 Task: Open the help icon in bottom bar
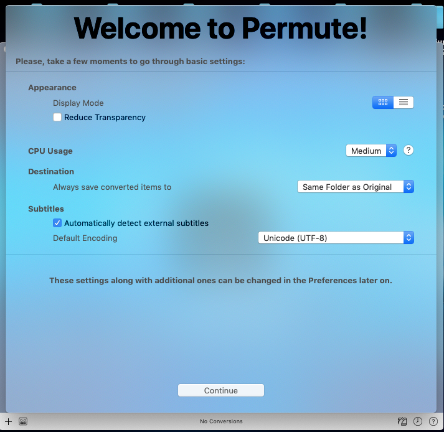[433, 421]
